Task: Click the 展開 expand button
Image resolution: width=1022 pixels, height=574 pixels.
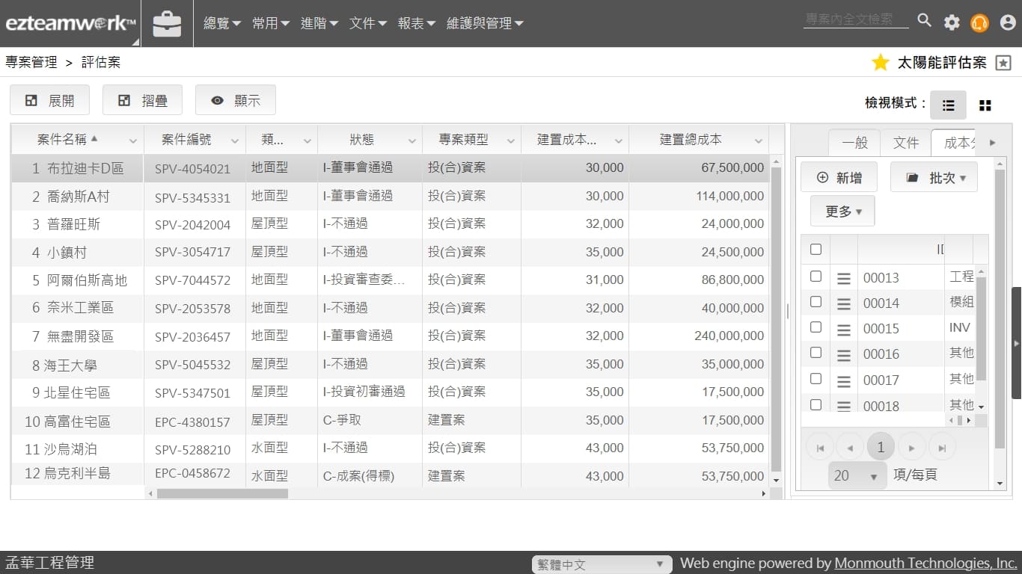Action: [x=49, y=100]
